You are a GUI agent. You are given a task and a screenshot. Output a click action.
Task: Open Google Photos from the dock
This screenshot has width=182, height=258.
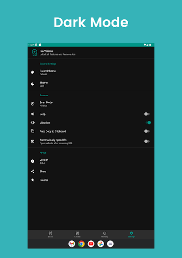(x=101, y=244)
